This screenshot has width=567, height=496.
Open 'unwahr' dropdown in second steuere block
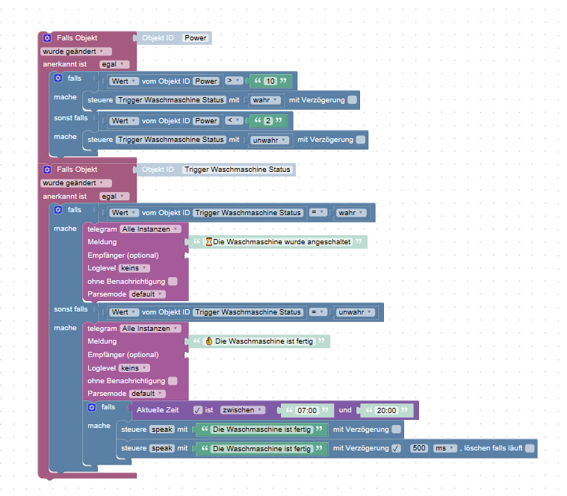coord(270,140)
